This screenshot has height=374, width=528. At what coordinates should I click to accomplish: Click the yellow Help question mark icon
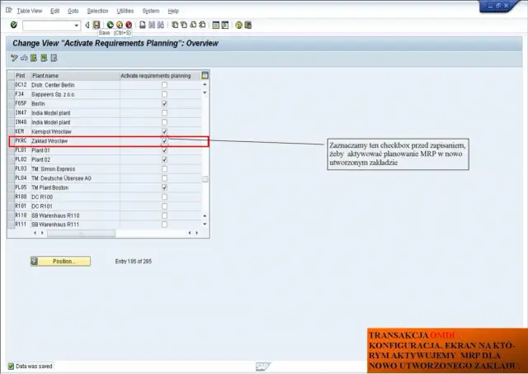pyautogui.click(x=238, y=25)
